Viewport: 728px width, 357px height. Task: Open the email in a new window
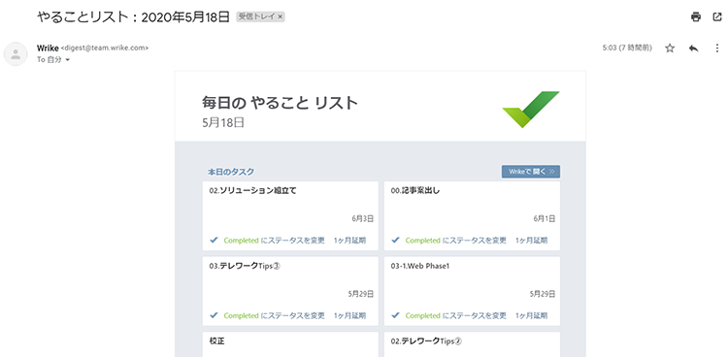pos(717,17)
